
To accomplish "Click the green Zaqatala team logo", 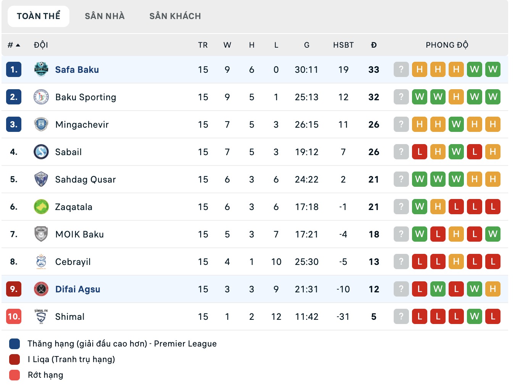I will point(41,207).
